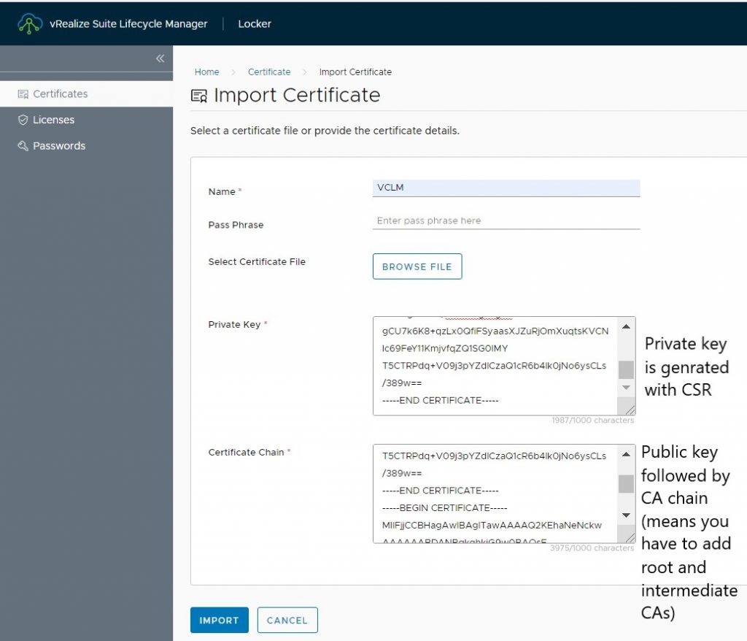Image resolution: width=747 pixels, height=641 pixels.
Task: Focus the Name input field containing VCLM
Action: (506, 188)
